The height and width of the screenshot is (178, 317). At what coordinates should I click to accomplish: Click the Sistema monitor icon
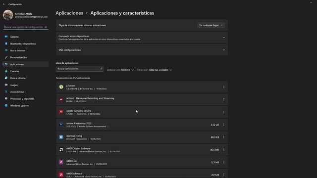point(6,37)
